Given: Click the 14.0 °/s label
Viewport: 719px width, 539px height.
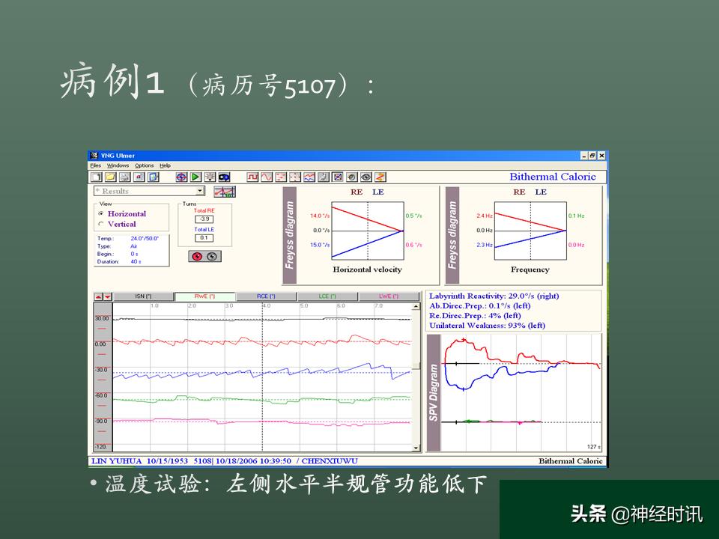Looking at the screenshot, I should tap(320, 216).
